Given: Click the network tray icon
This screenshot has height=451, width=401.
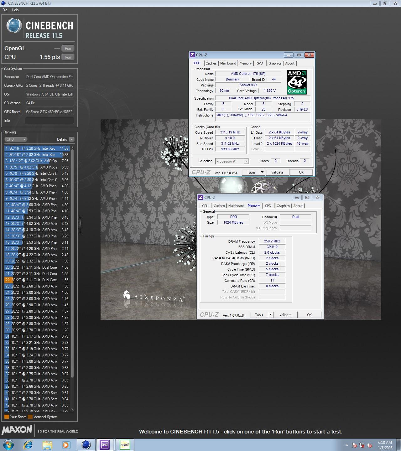Looking at the screenshot, I should (x=362, y=445).
